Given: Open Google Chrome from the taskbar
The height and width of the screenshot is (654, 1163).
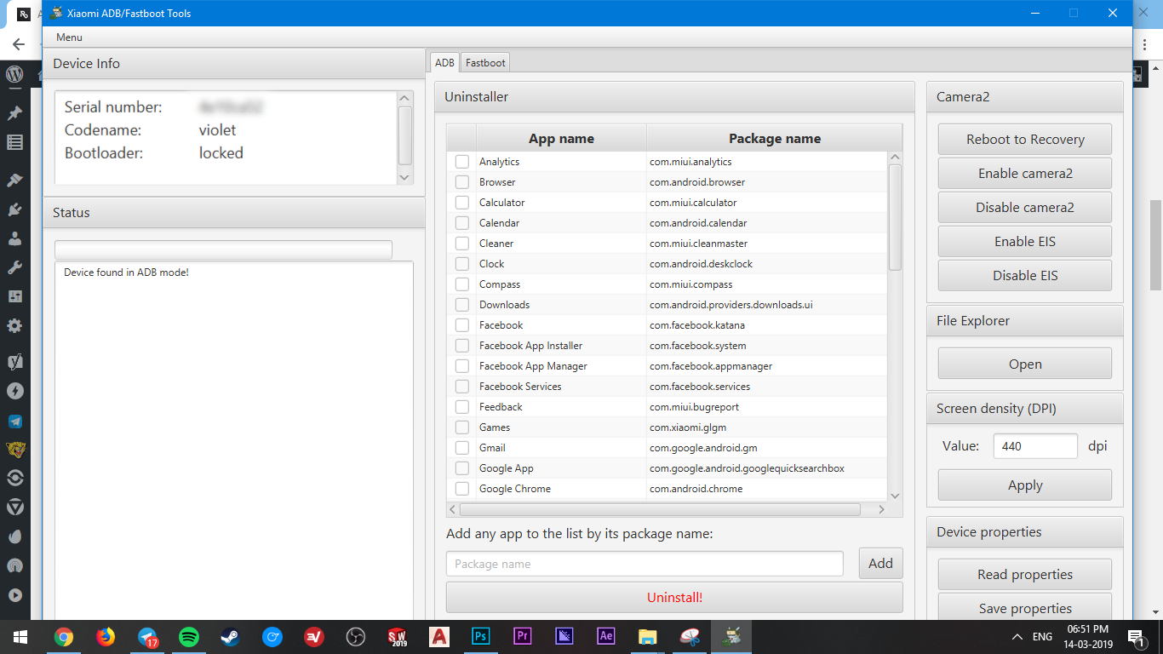Looking at the screenshot, I should [63, 636].
